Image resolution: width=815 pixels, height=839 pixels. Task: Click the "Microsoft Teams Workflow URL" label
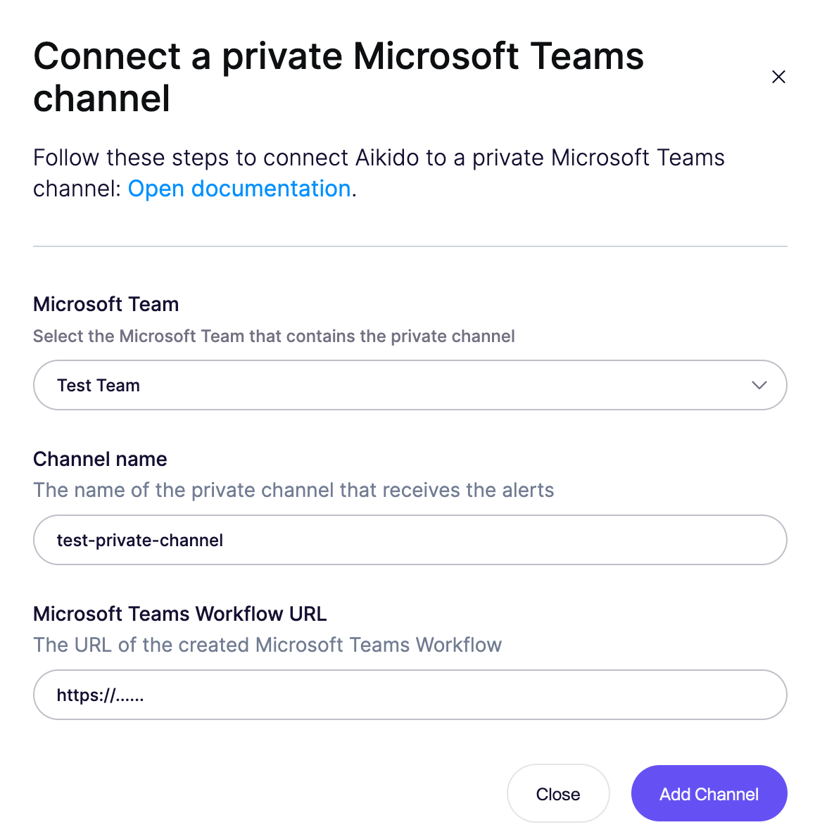[180, 614]
